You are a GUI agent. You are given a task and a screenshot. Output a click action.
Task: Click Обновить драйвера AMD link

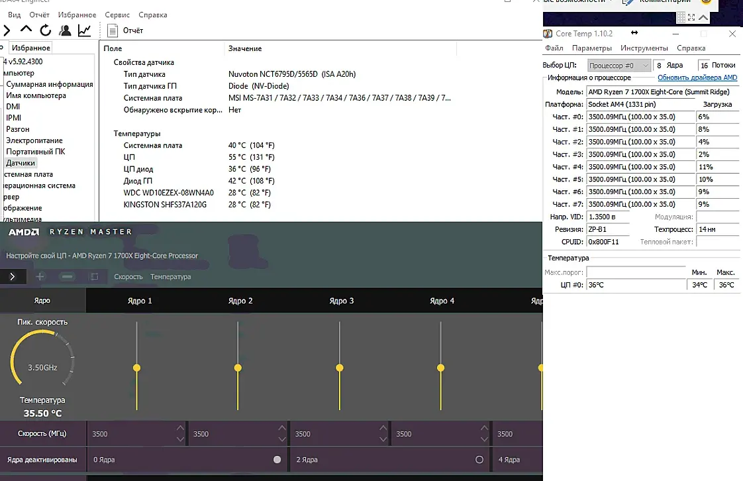click(697, 78)
